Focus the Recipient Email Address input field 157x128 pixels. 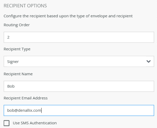click(x=79, y=110)
